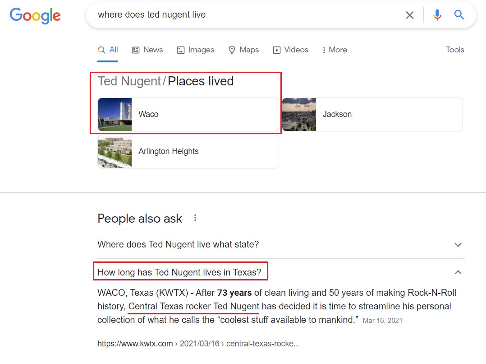This screenshot has width=486, height=364.
Task: Clear the search query with the X
Action: [x=409, y=15]
